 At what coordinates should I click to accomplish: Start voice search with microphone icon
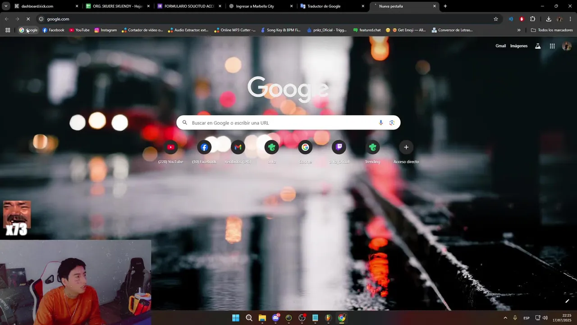381,123
